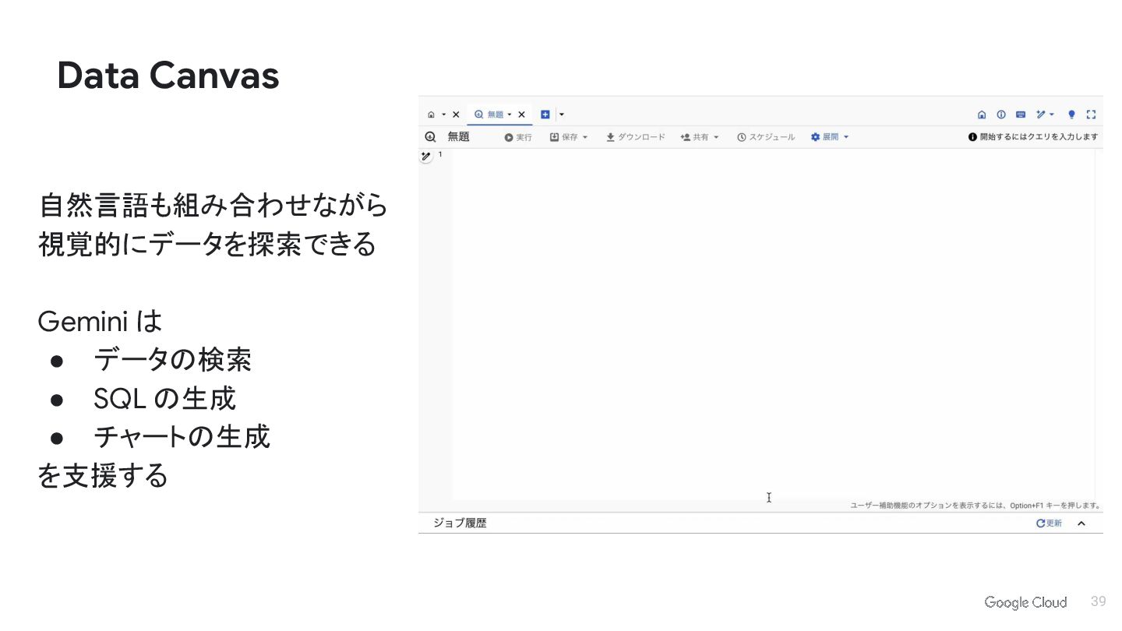Toggle full screen editor mode
The image size is (1122, 631).
1091,115
